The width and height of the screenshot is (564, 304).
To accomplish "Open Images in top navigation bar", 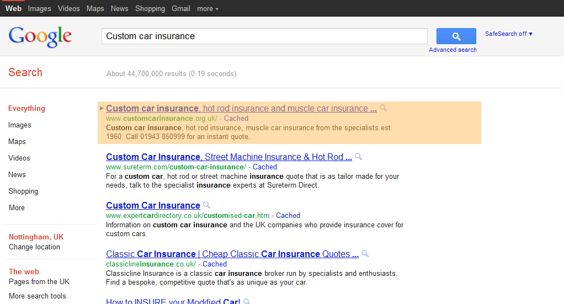I will pos(40,9).
